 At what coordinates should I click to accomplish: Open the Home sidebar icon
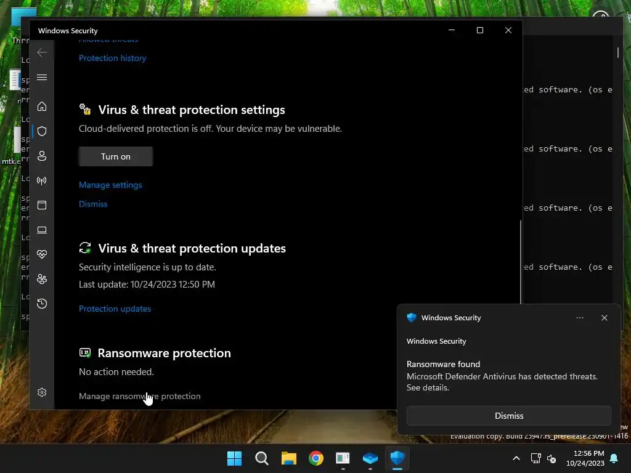pos(42,107)
